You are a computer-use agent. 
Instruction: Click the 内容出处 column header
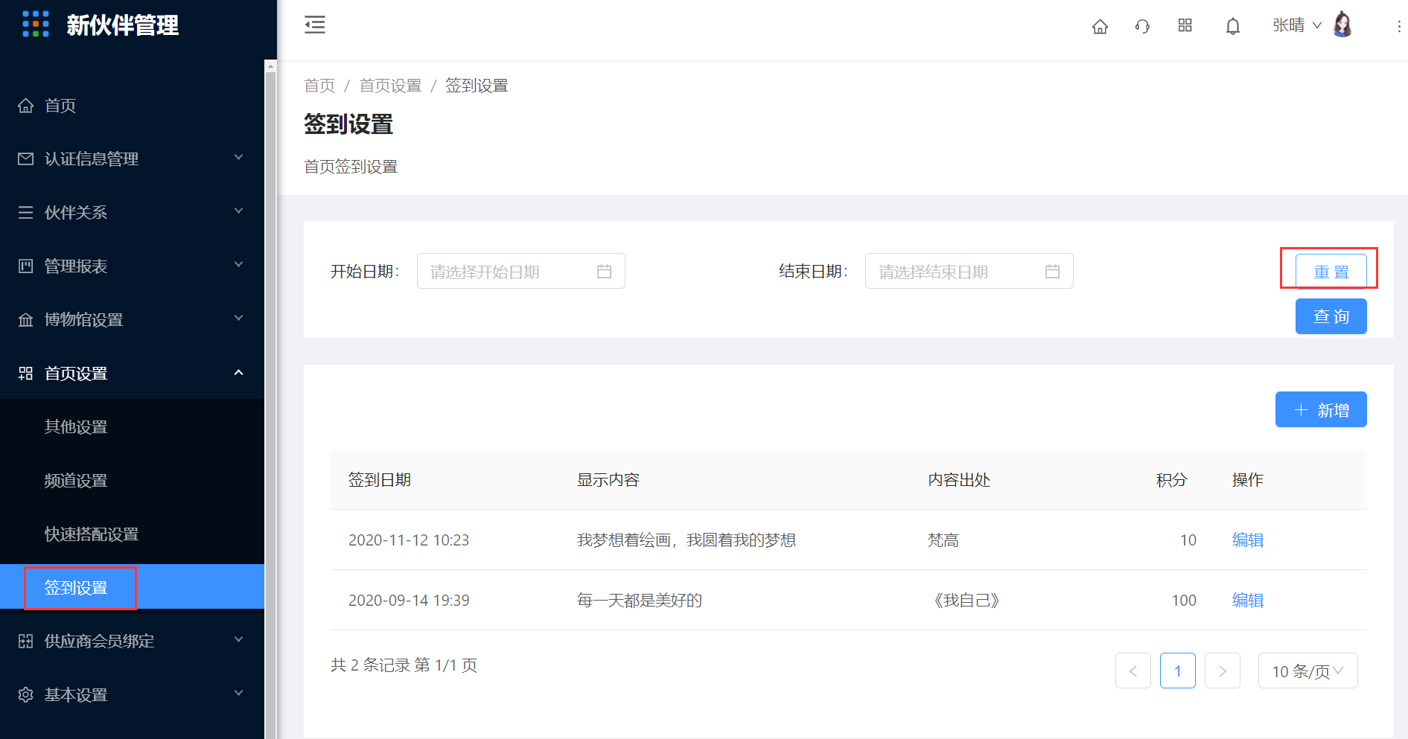point(959,480)
